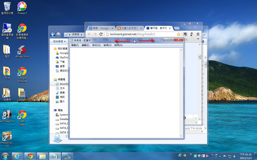Open the ACDSee Pro desktop shortcut

tap(7, 116)
